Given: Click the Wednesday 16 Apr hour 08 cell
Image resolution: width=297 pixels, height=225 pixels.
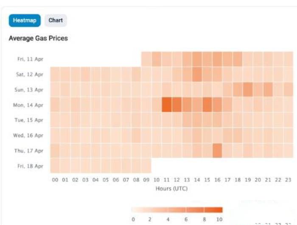Looking at the screenshot, I should click(x=136, y=135).
